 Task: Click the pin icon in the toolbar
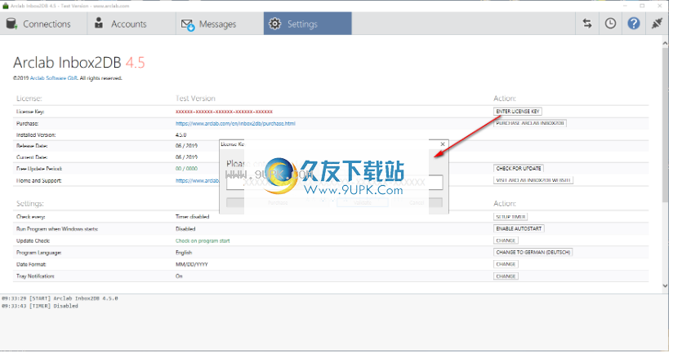[657, 24]
